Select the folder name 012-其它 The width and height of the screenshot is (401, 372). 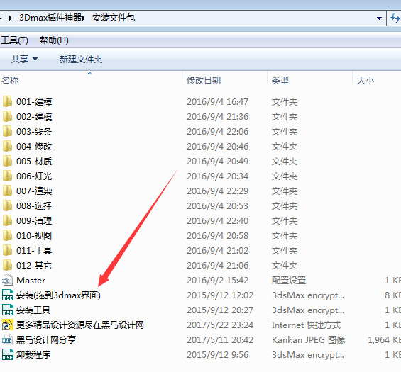pos(34,265)
